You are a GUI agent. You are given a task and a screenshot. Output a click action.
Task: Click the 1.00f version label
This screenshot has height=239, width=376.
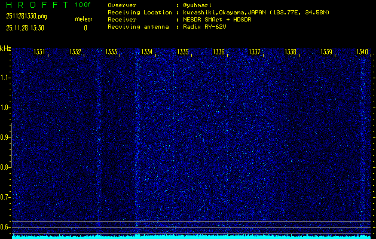(83, 5)
